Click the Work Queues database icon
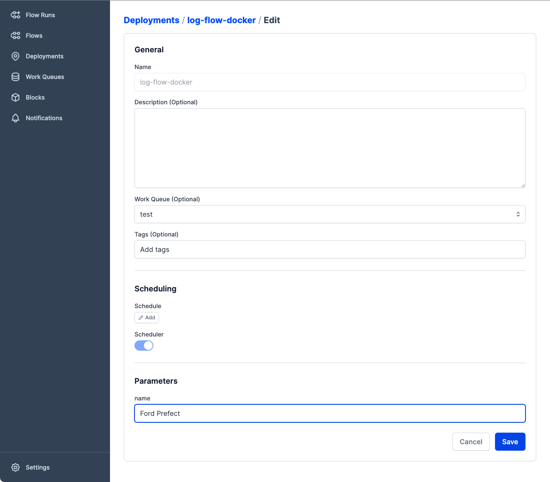The height and width of the screenshot is (482, 550). tap(15, 77)
